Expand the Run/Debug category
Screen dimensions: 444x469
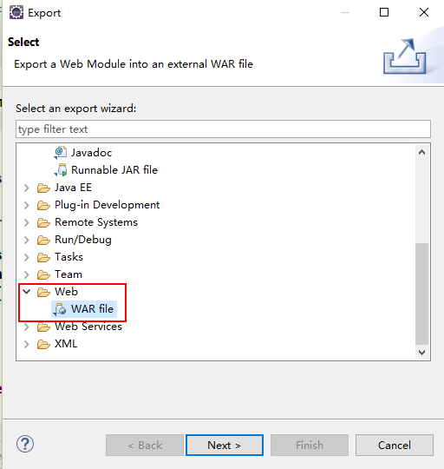(27, 240)
